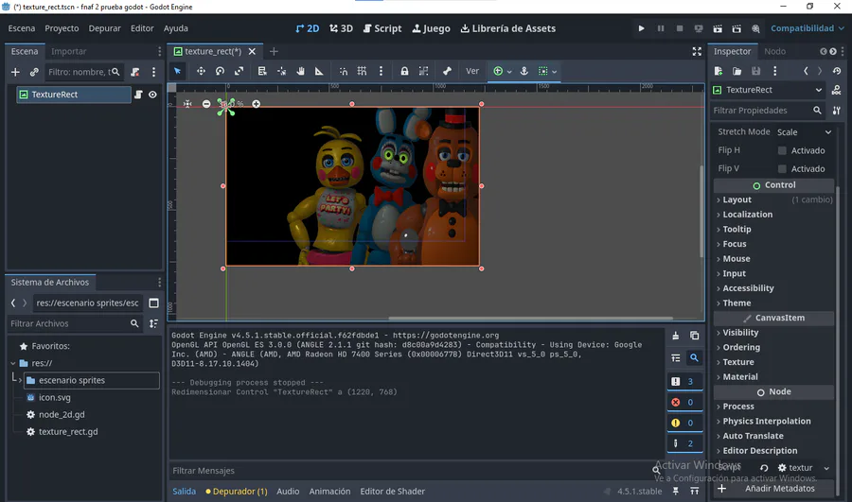Open the Depurador (1) panel
Image resolution: width=852 pixels, height=502 pixels.
point(237,492)
